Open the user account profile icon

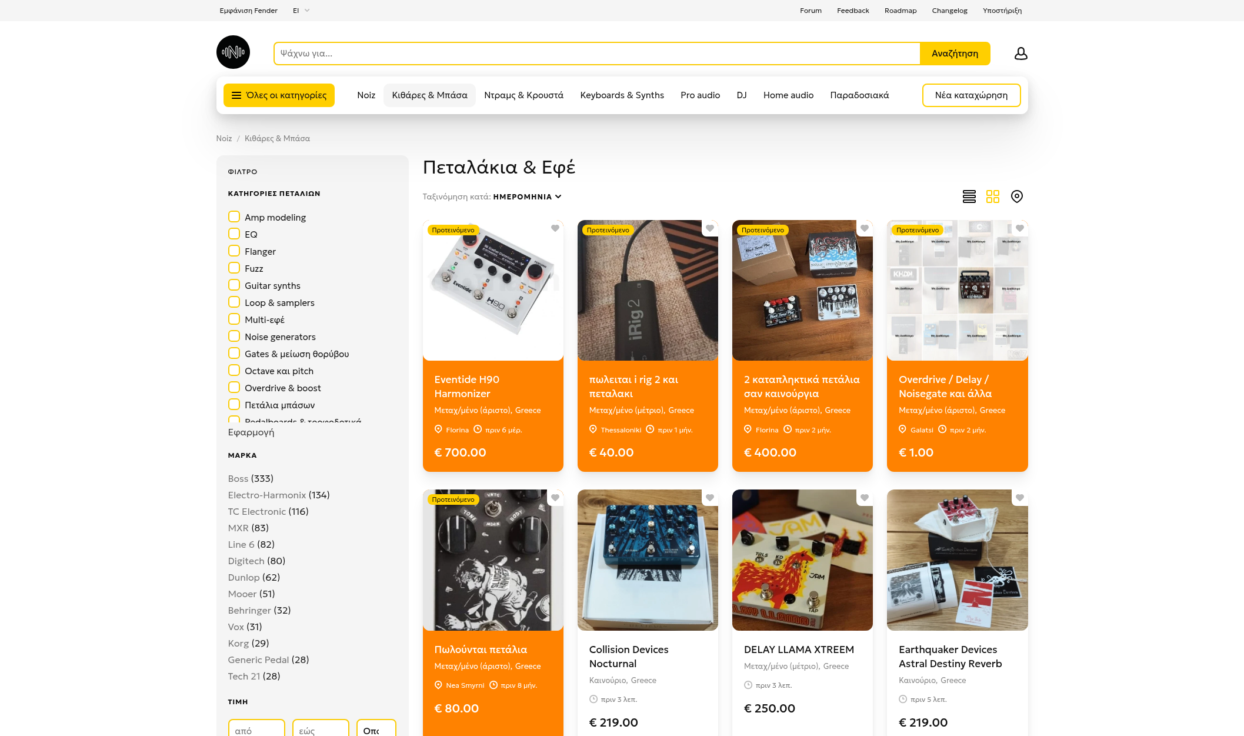click(1020, 54)
